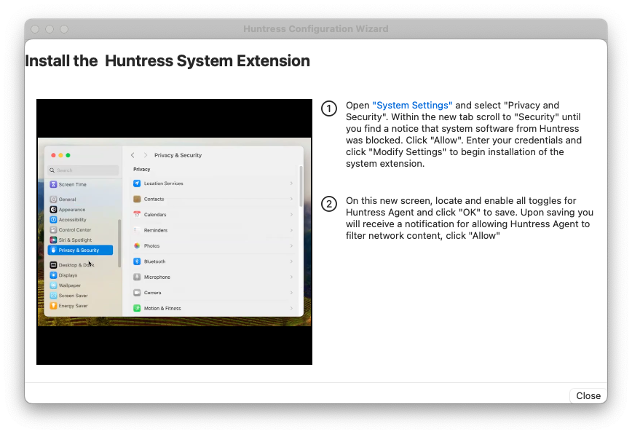
Task: Click the Appearance icon in the preview sidebar
Action: [53, 210]
